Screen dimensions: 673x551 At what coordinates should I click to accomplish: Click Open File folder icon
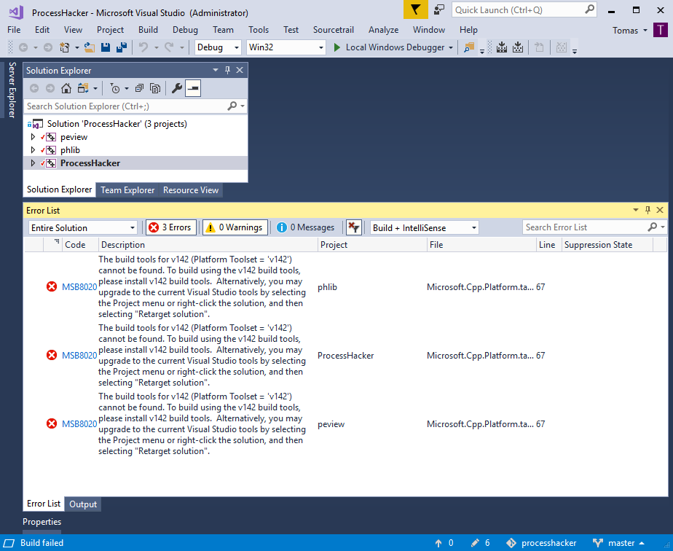[90, 47]
